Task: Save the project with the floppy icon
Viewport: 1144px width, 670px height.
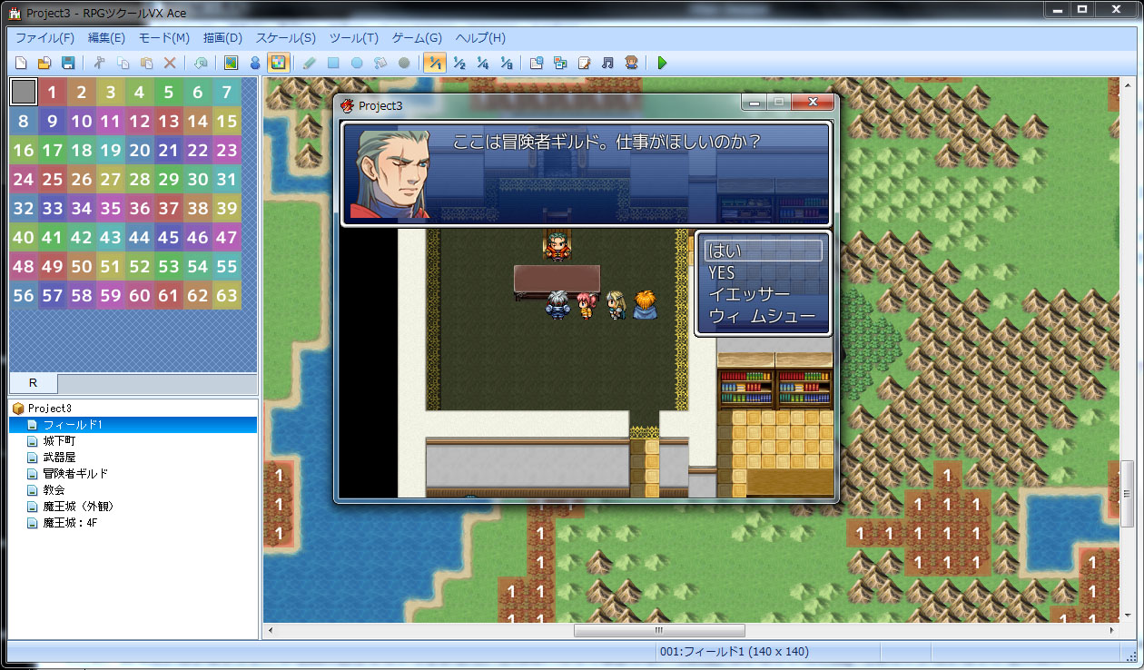Action: (67, 64)
